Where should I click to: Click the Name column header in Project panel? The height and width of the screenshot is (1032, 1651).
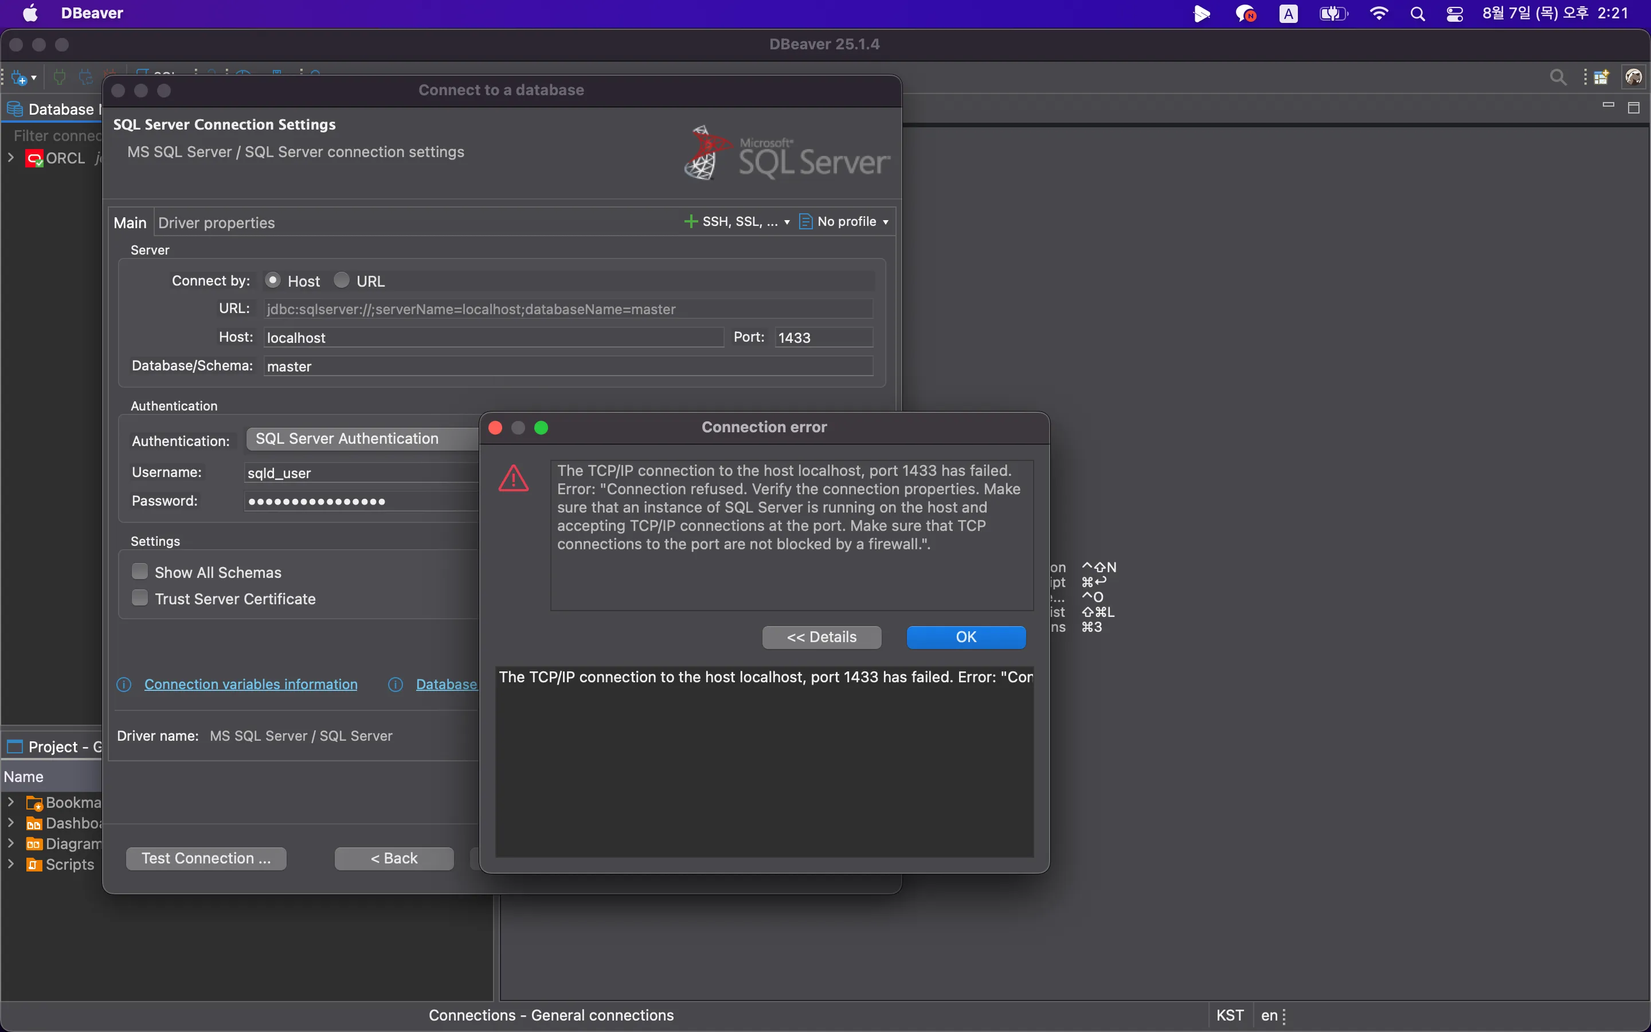pyautogui.click(x=51, y=777)
